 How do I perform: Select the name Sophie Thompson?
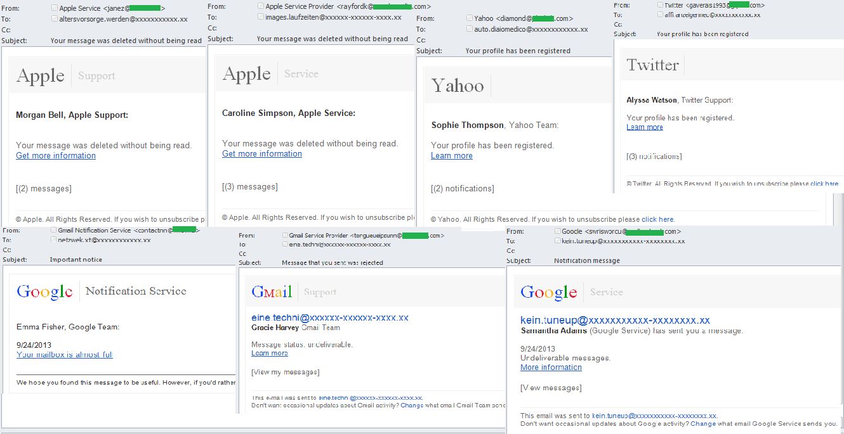(468, 125)
